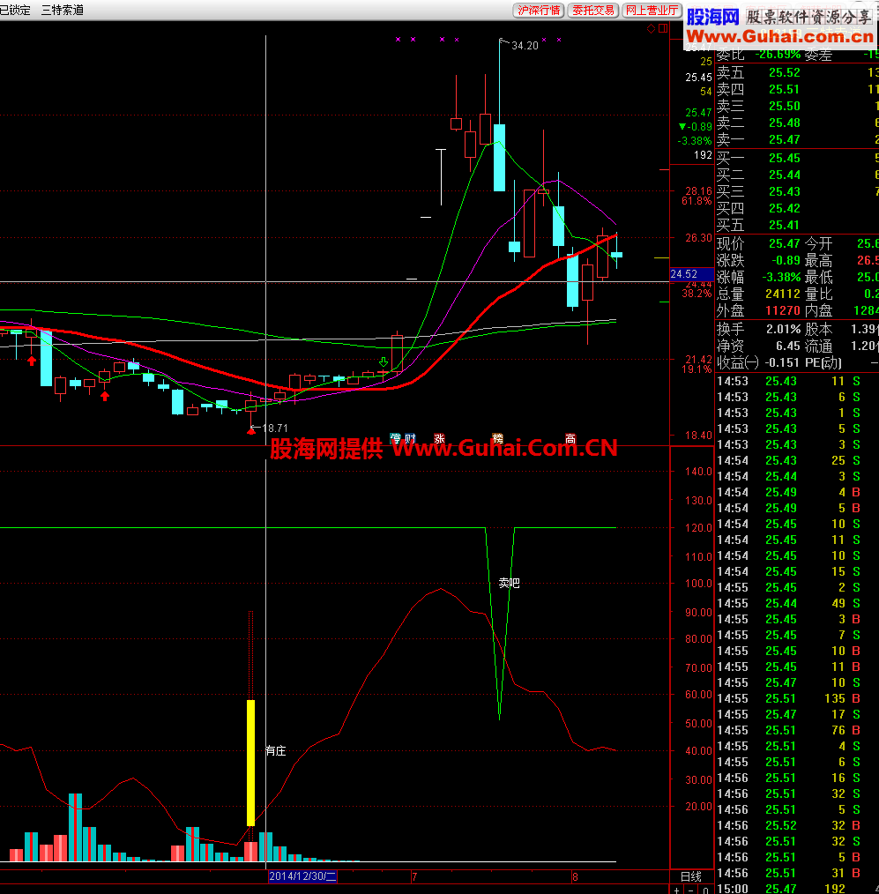Click the 14:55 25.51 76 B tick row

pos(797,730)
